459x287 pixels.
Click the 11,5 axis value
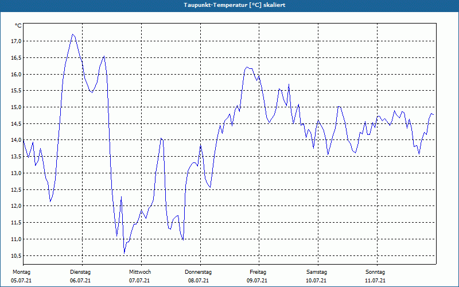click(16, 223)
